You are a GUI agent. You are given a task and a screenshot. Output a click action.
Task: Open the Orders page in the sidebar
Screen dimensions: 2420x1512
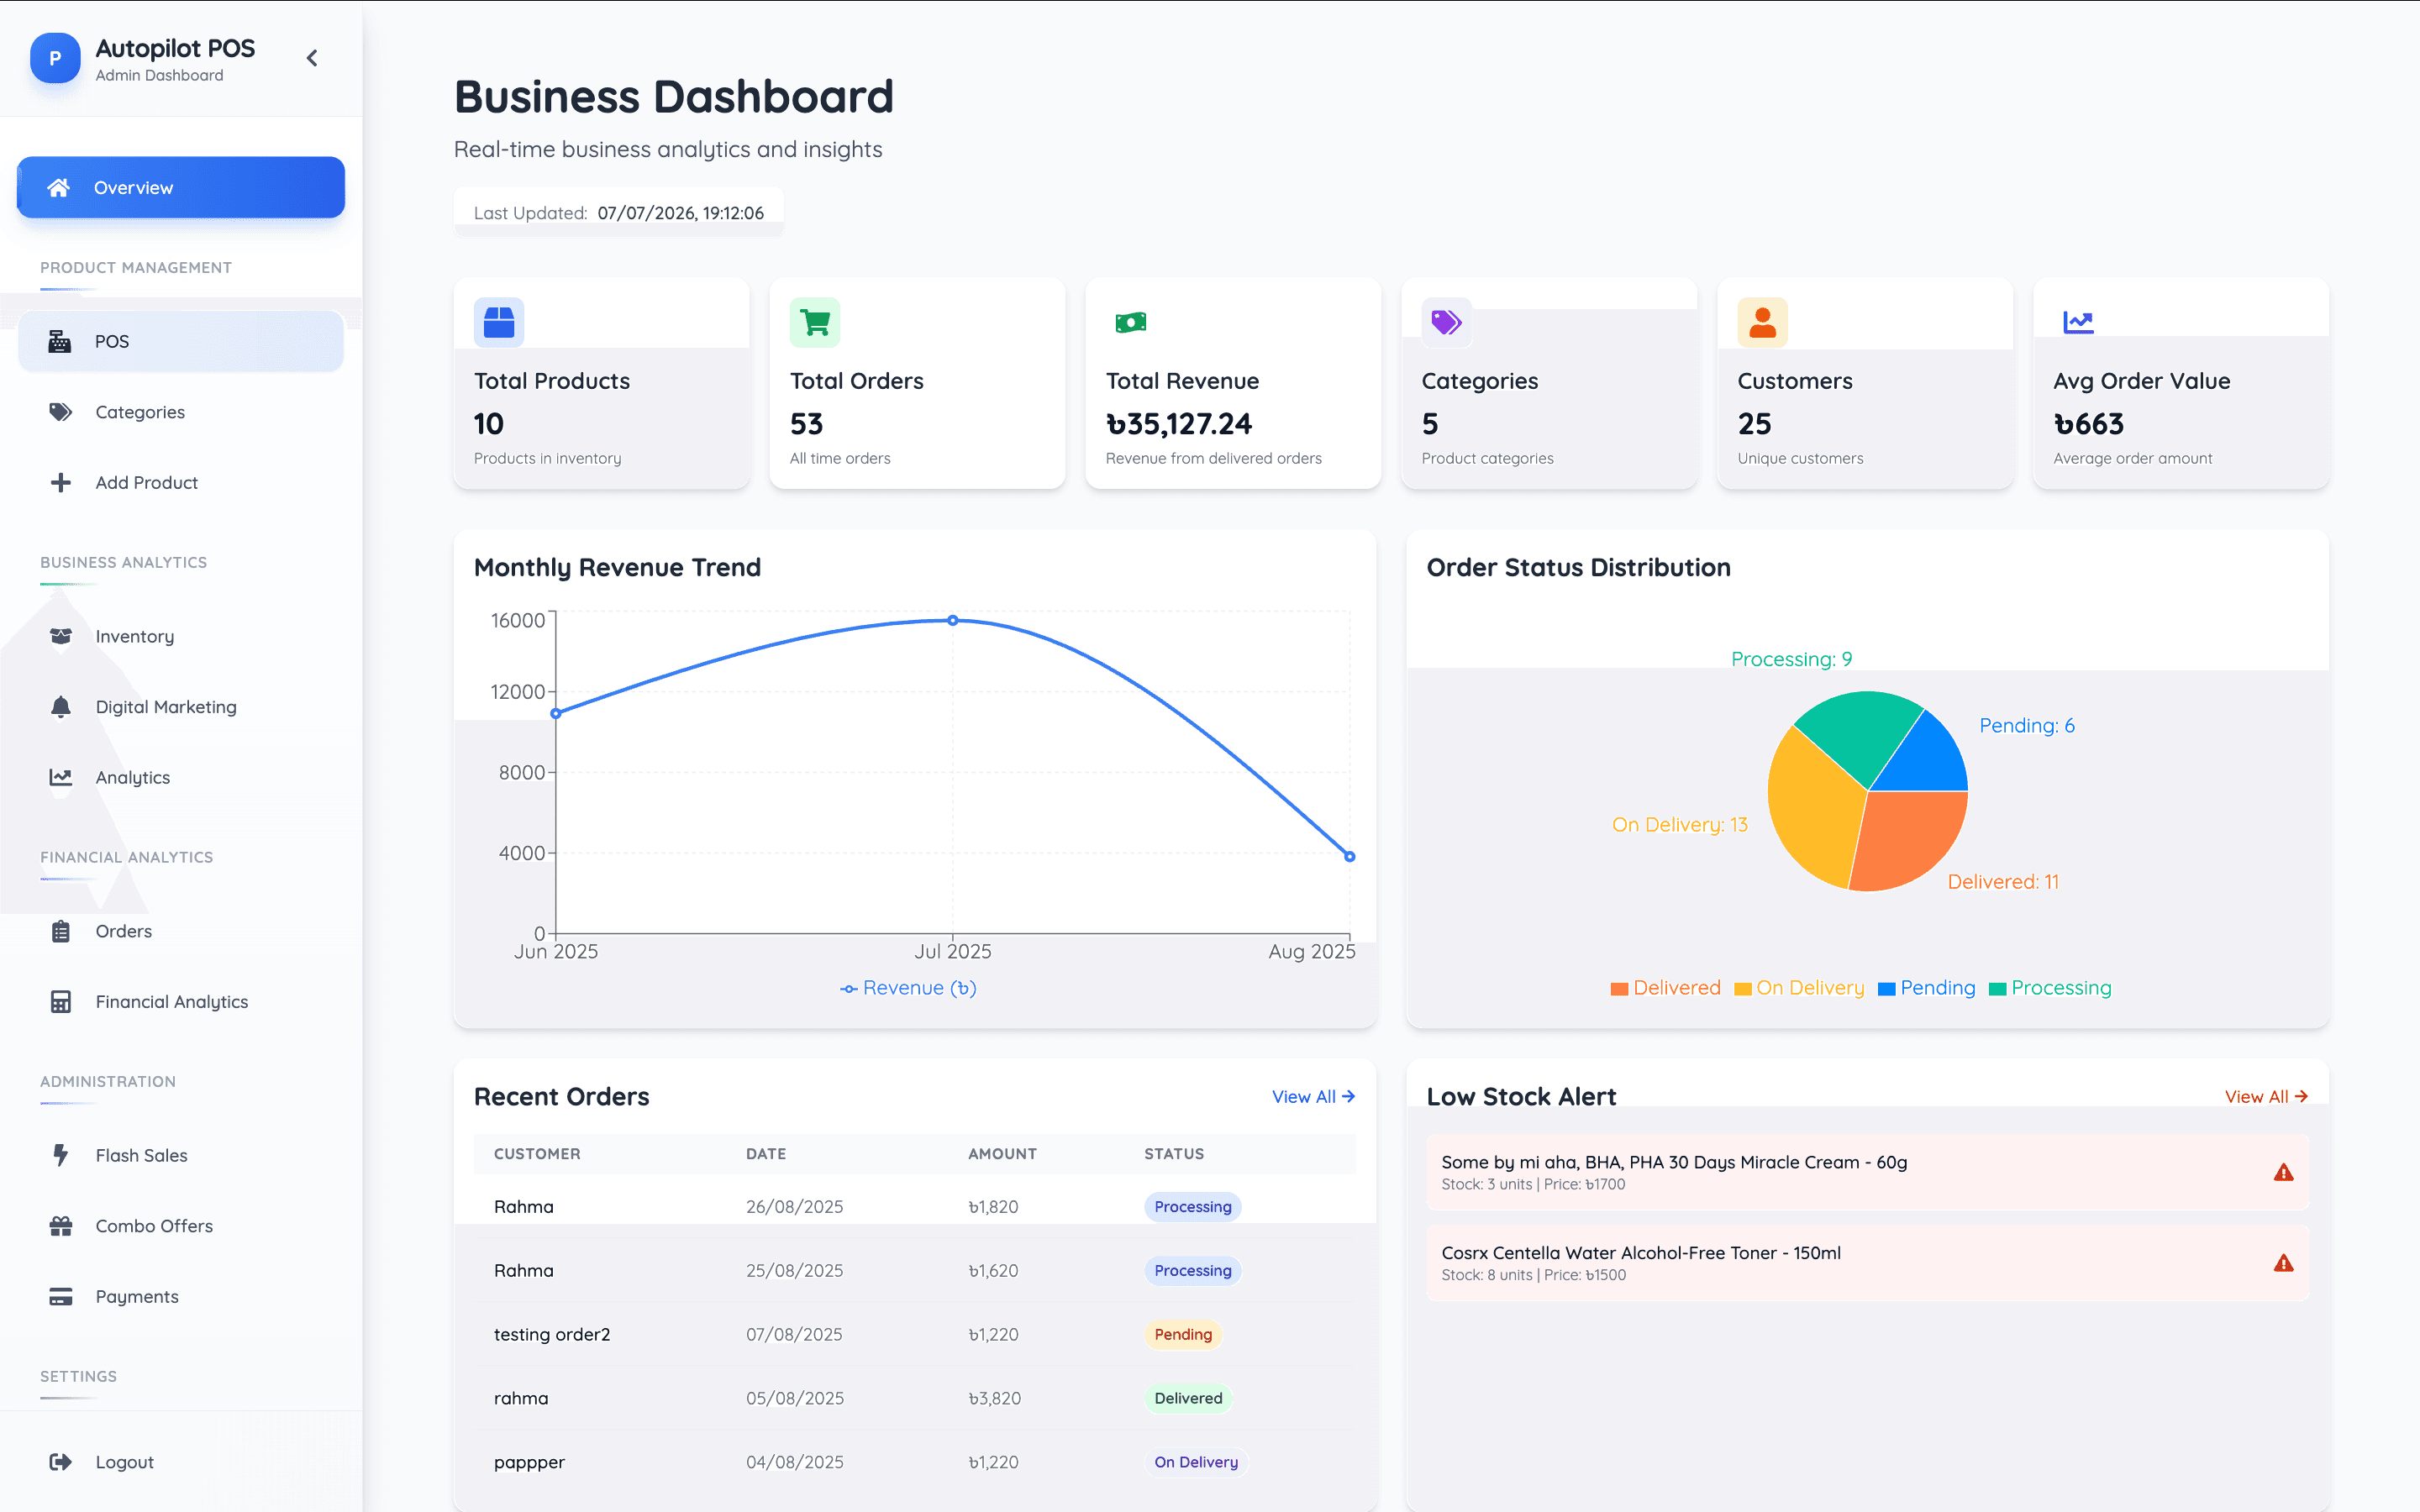pyautogui.click(x=181, y=931)
